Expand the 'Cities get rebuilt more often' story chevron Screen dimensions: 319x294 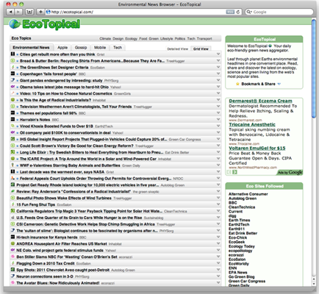coord(218,54)
